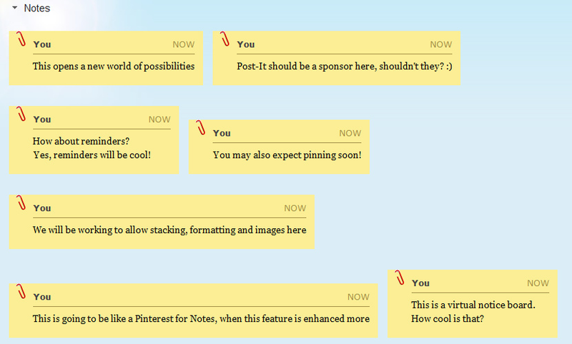Select text 'This opens a new world of possibilities'
Screen dimensions: 572x344
tap(114, 67)
